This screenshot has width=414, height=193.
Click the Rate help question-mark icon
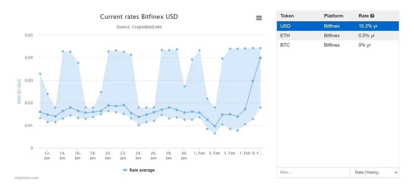tap(372, 16)
